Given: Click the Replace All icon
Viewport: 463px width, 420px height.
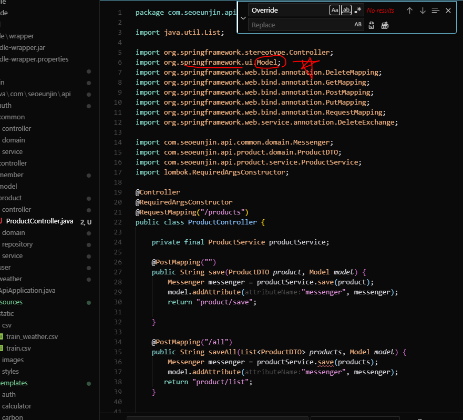Looking at the screenshot, I should [x=385, y=25].
